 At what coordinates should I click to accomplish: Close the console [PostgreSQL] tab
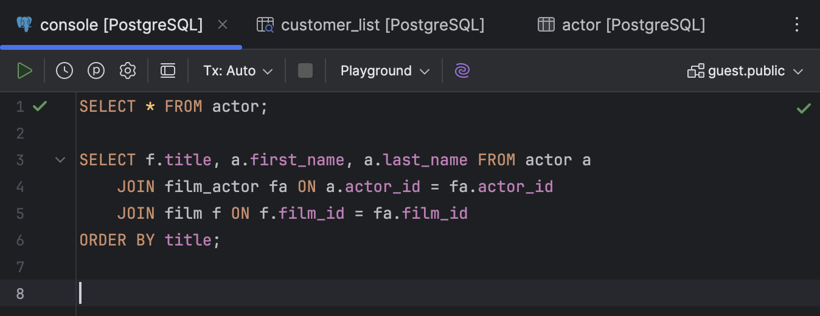(x=223, y=25)
